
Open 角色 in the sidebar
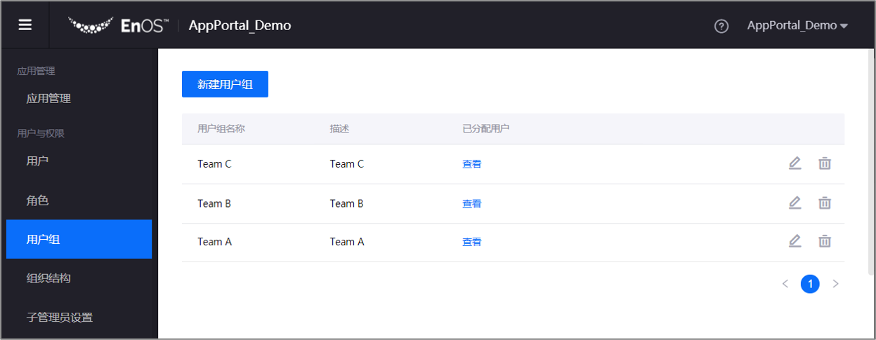(x=38, y=200)
